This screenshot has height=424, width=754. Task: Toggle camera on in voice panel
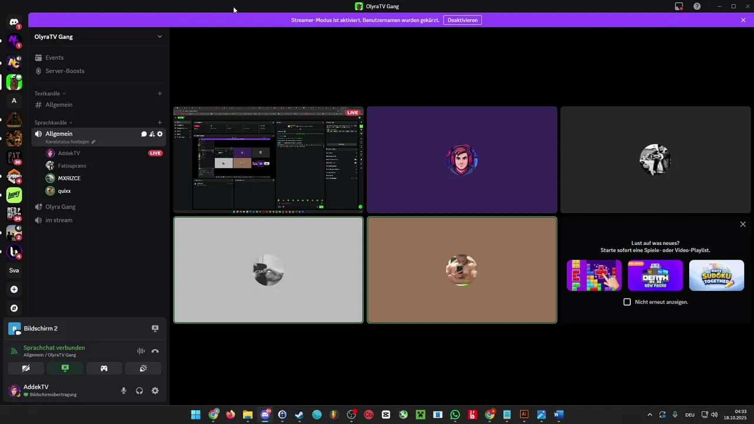click(26, 369)
